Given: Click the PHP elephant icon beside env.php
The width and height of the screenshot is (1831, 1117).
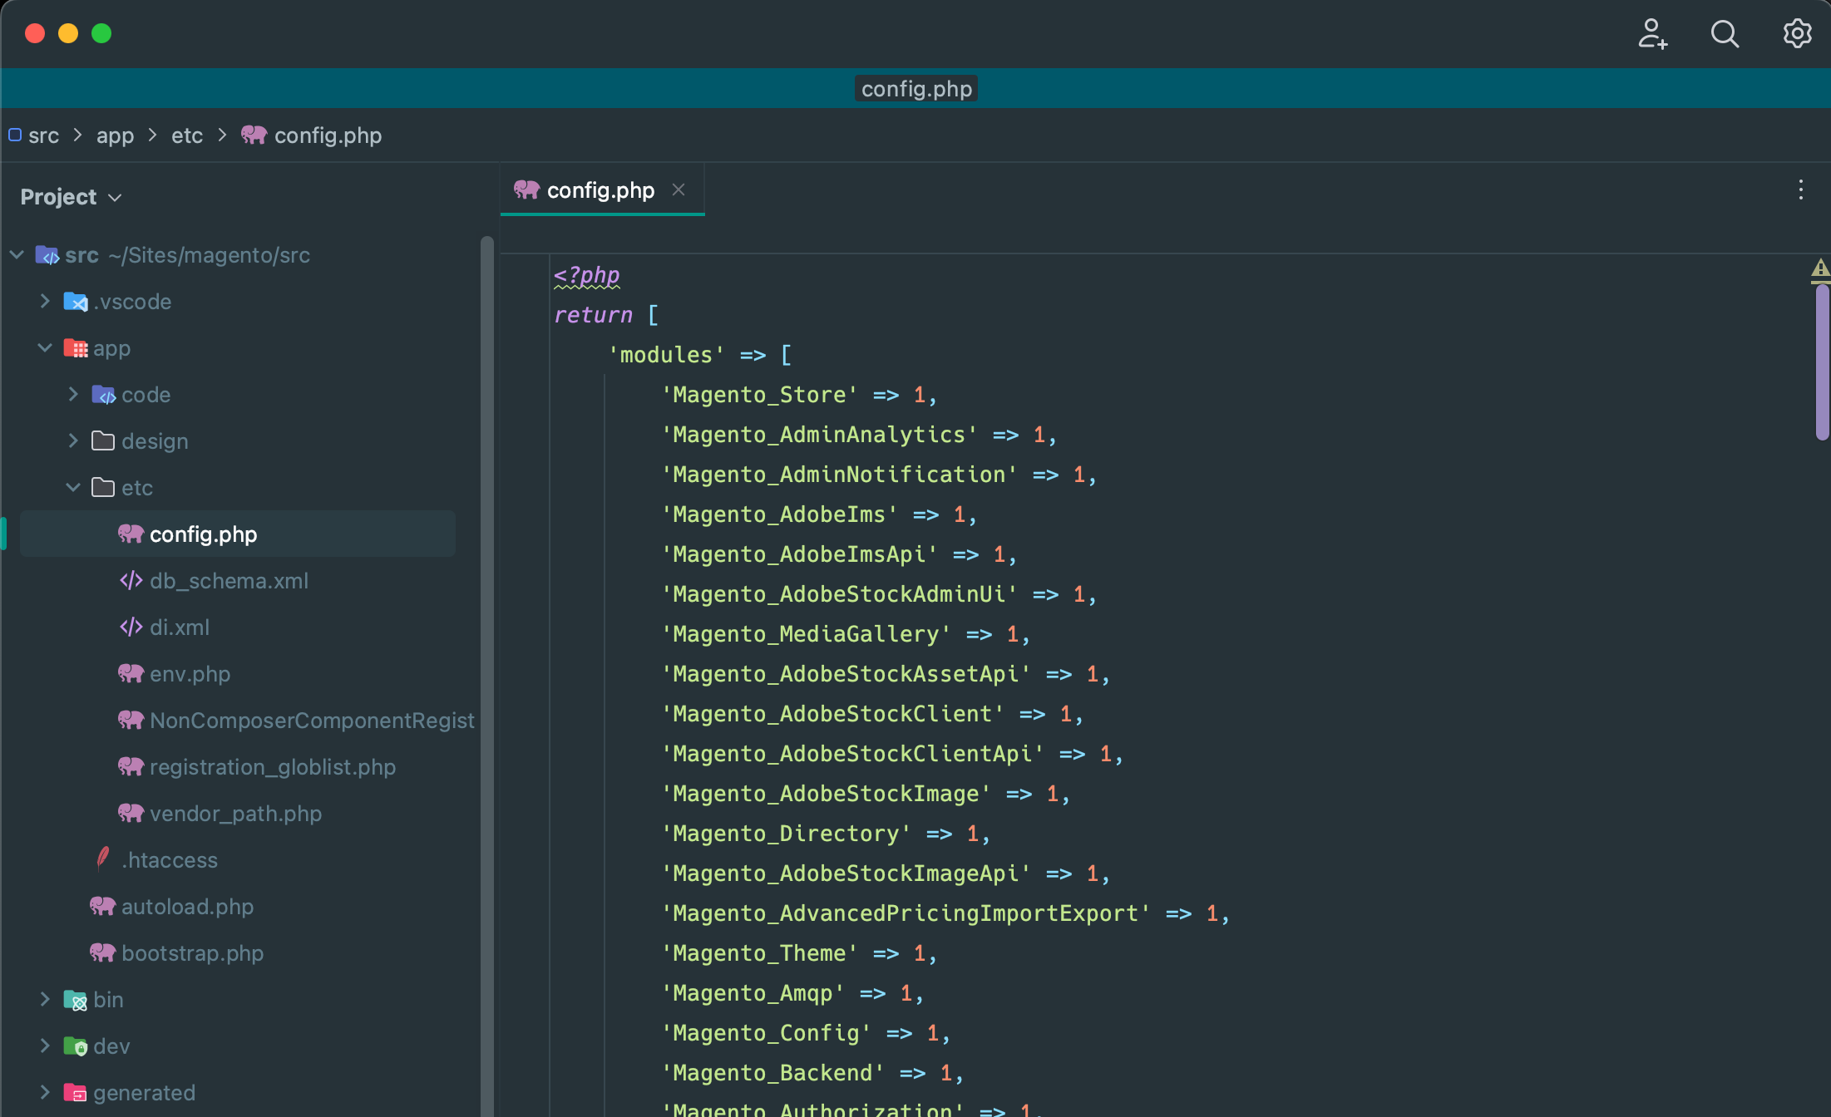Looking at the screenshot, I should tap(131, 673).
